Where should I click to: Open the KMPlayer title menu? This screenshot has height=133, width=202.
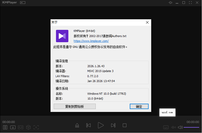(10, 2)
